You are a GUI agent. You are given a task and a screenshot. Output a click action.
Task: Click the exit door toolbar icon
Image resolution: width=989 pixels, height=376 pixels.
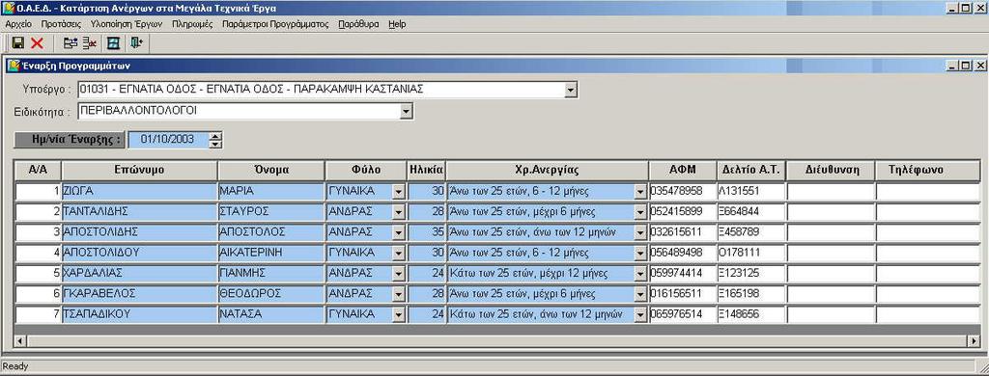tap(137, 43)
